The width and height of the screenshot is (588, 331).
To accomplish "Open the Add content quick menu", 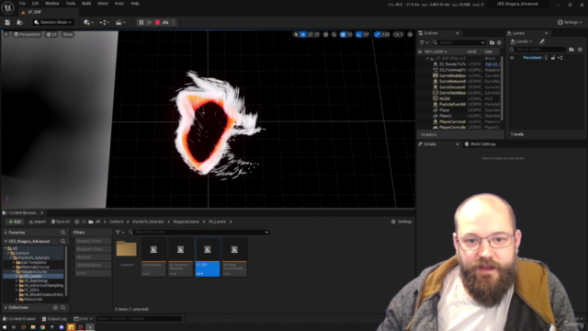I will click(x=88, y=22).
